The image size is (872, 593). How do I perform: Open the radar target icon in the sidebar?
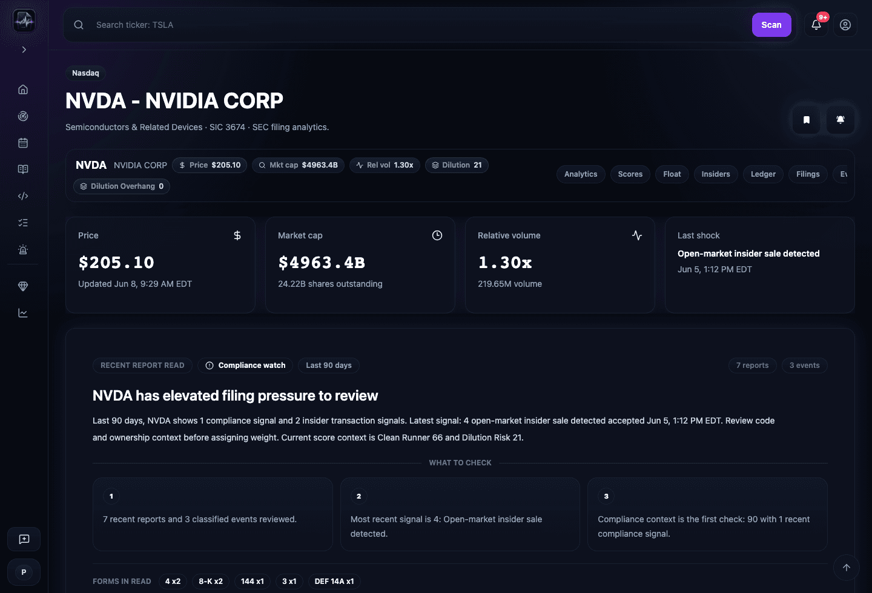tap(23, 116)
